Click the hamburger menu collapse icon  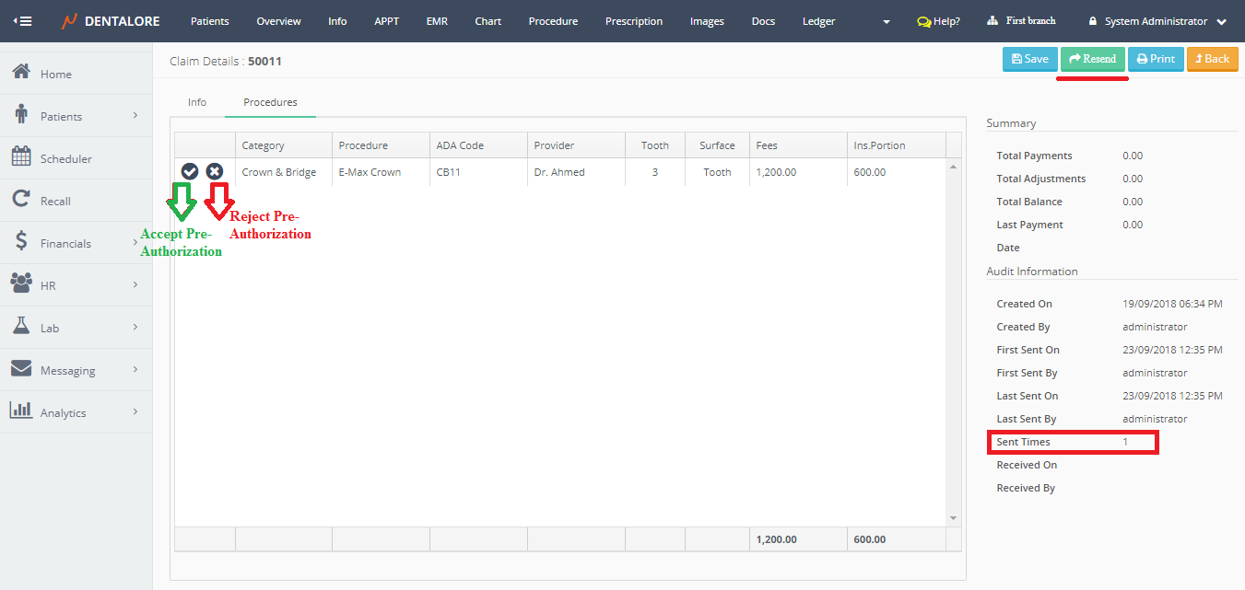(22, 21)
